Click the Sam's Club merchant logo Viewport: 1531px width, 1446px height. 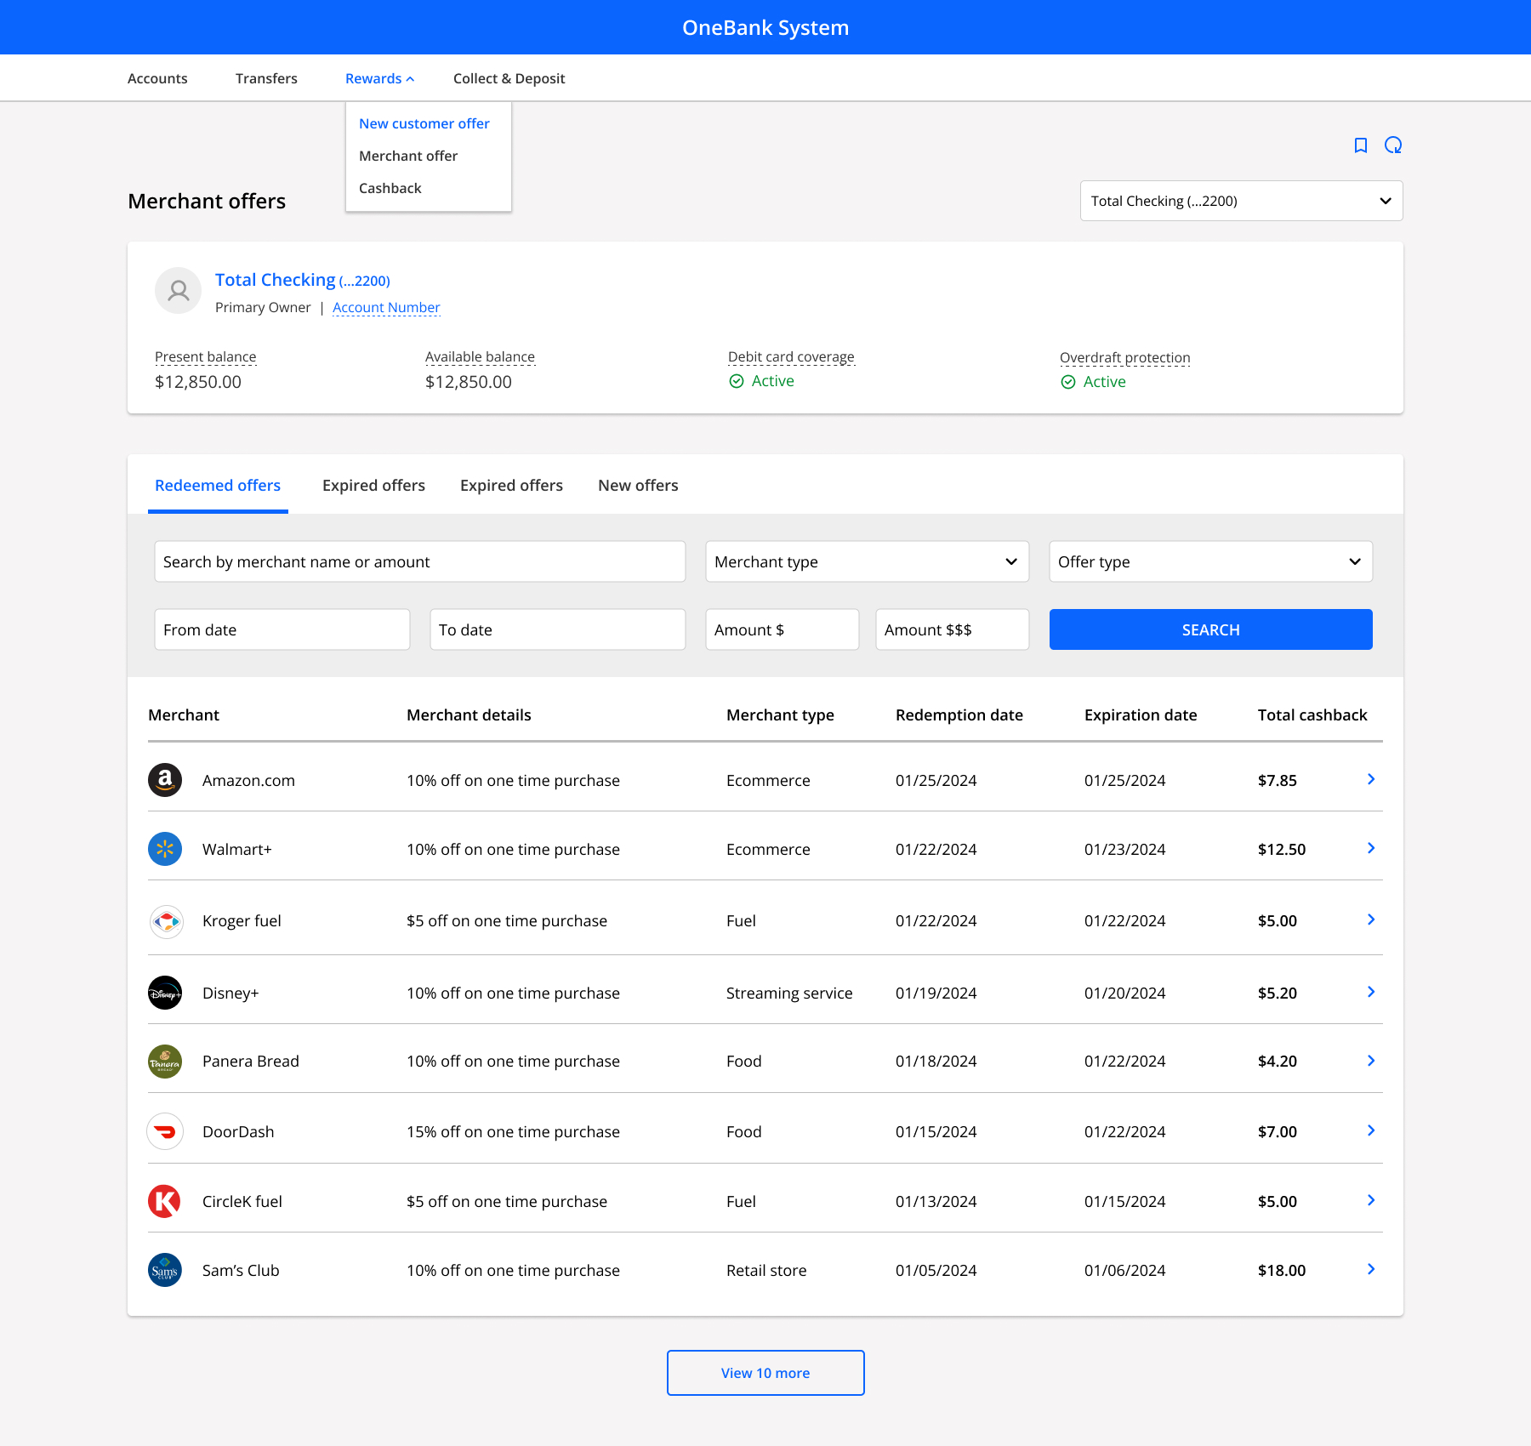tap(165, 1270)
